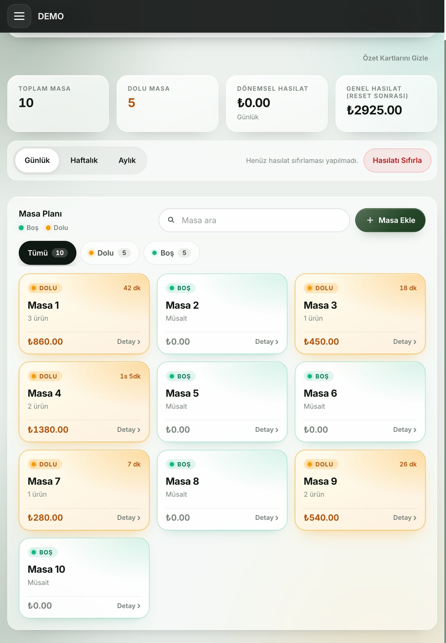This screenshot has width=446, height=643.
Task: Click the 42 dk duration on Masa 1
Action: 132,288
